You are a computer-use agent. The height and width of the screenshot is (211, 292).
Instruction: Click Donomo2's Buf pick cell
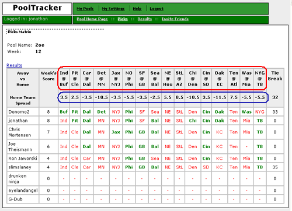coord(64,112)
